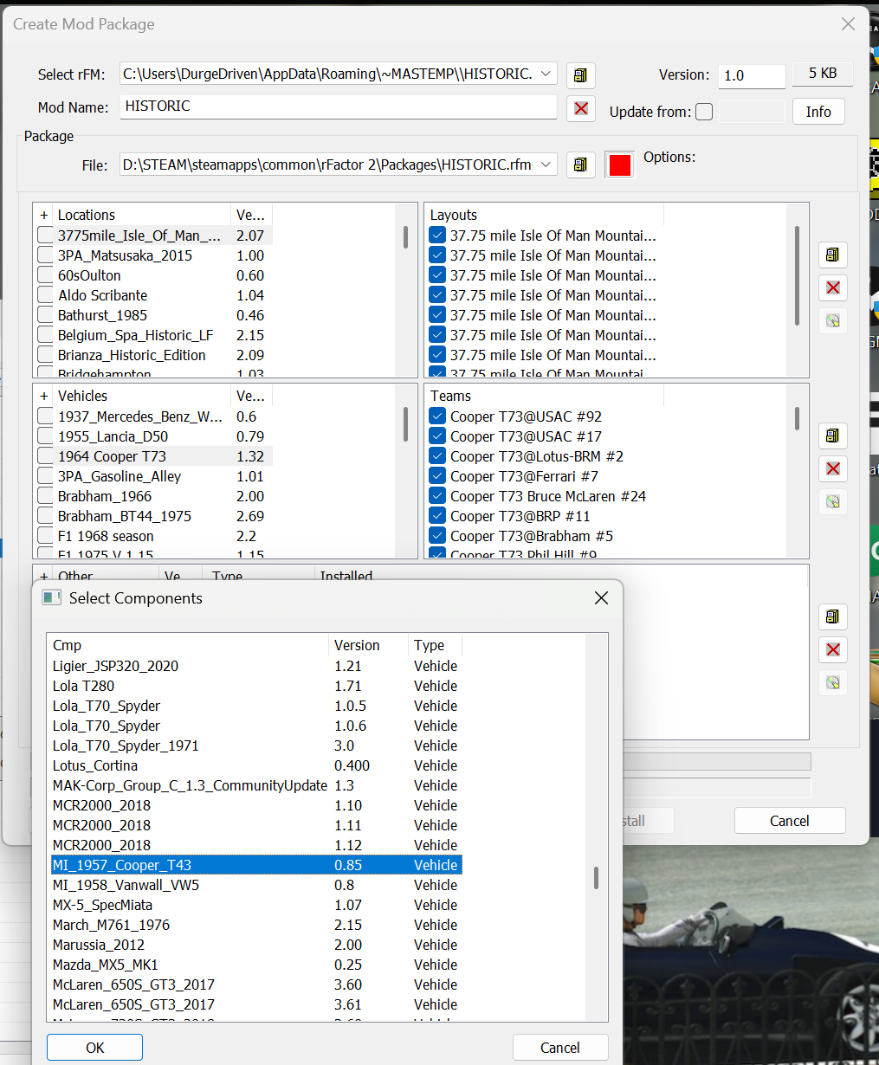879x1065 pixels.
Task: Click the Mod Name field containing HISTORIC
Action: pos(339,106)
